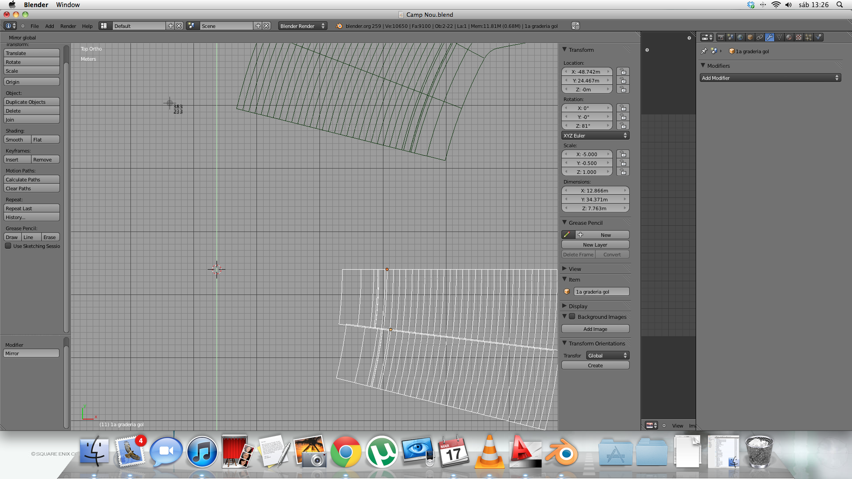Open the Object properties cube tab
The width and height of the screenshot is (852, 479).
point(750,37)
